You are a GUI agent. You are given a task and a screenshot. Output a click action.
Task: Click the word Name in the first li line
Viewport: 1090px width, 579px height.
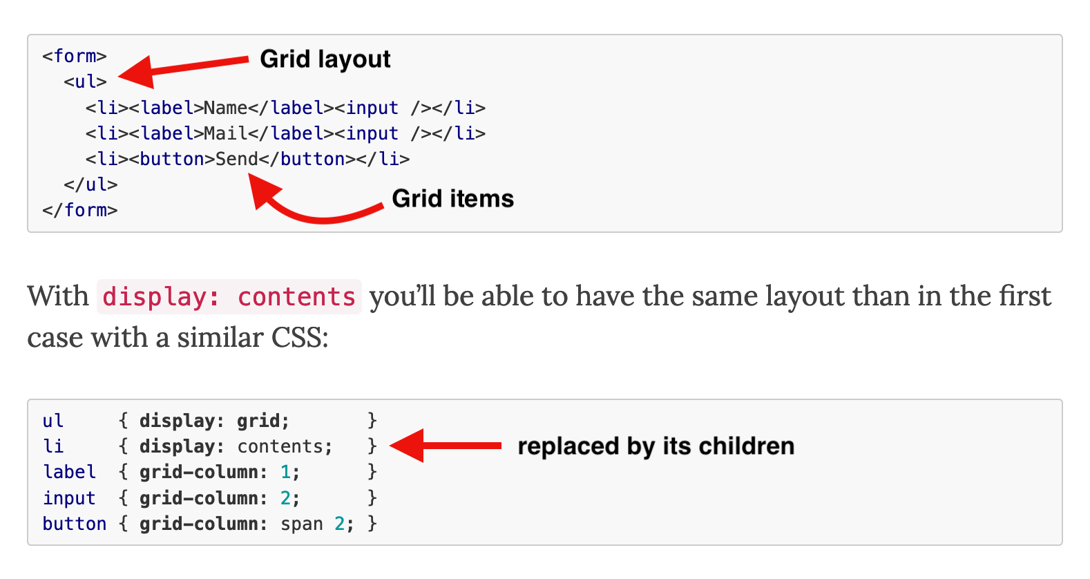[x=225, y=108]
